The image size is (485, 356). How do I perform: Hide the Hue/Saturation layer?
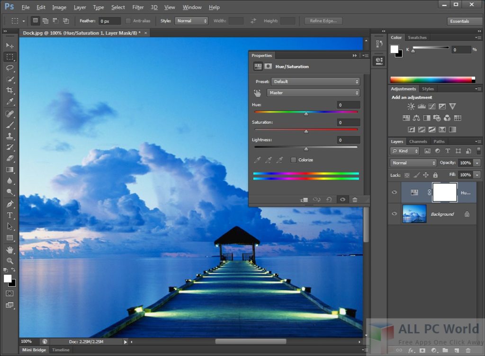click(x=395, y=192)
